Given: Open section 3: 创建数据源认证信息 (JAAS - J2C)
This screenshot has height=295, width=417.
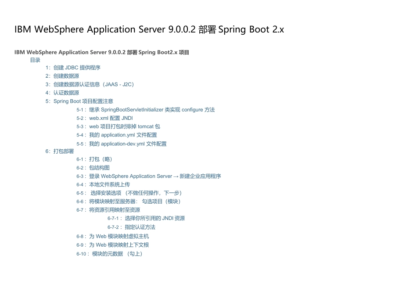Looking at the screenshot, I should click(x=90, y=85).
